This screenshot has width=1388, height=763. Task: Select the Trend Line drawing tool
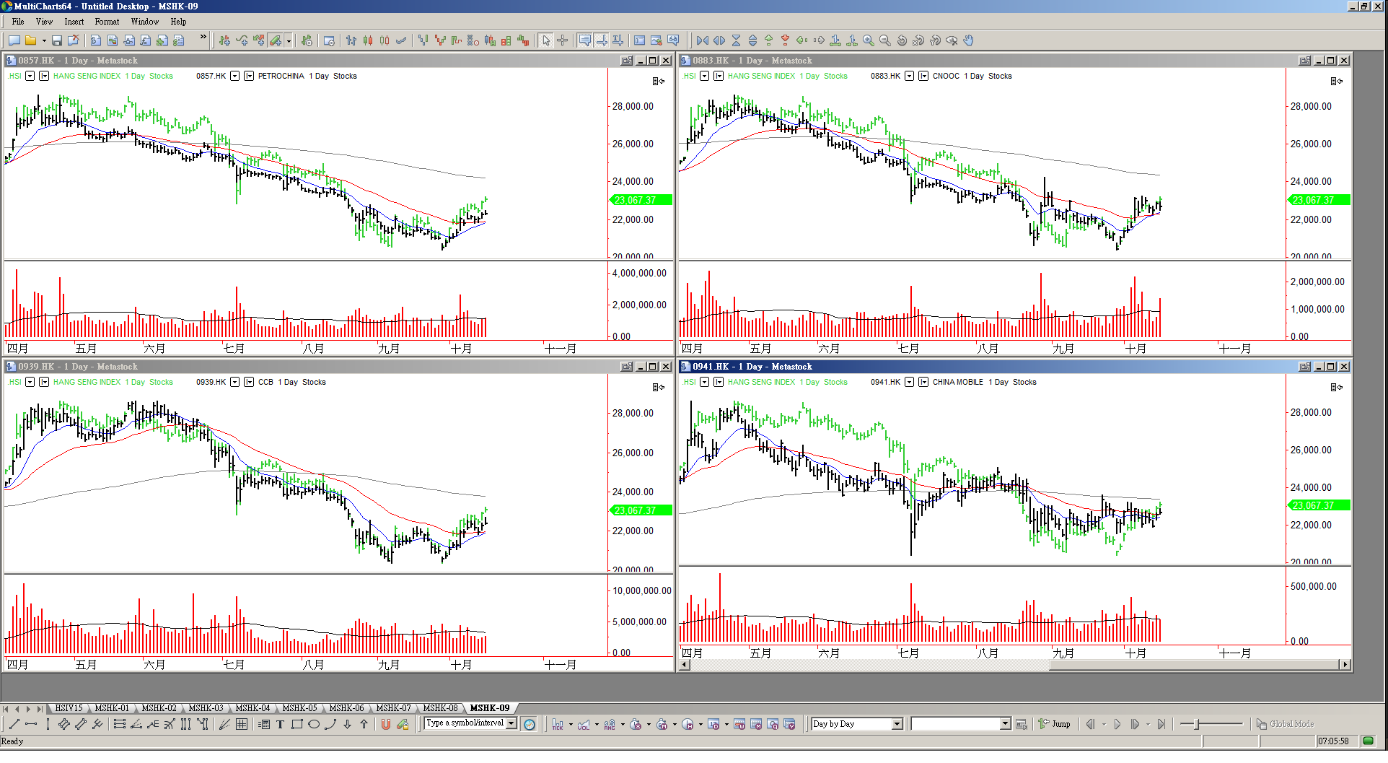click(14, 724)
